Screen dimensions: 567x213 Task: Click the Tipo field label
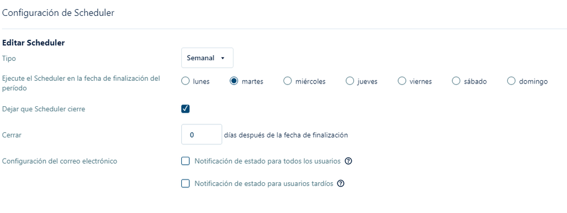pyautogui.click(x=9, y=59)
